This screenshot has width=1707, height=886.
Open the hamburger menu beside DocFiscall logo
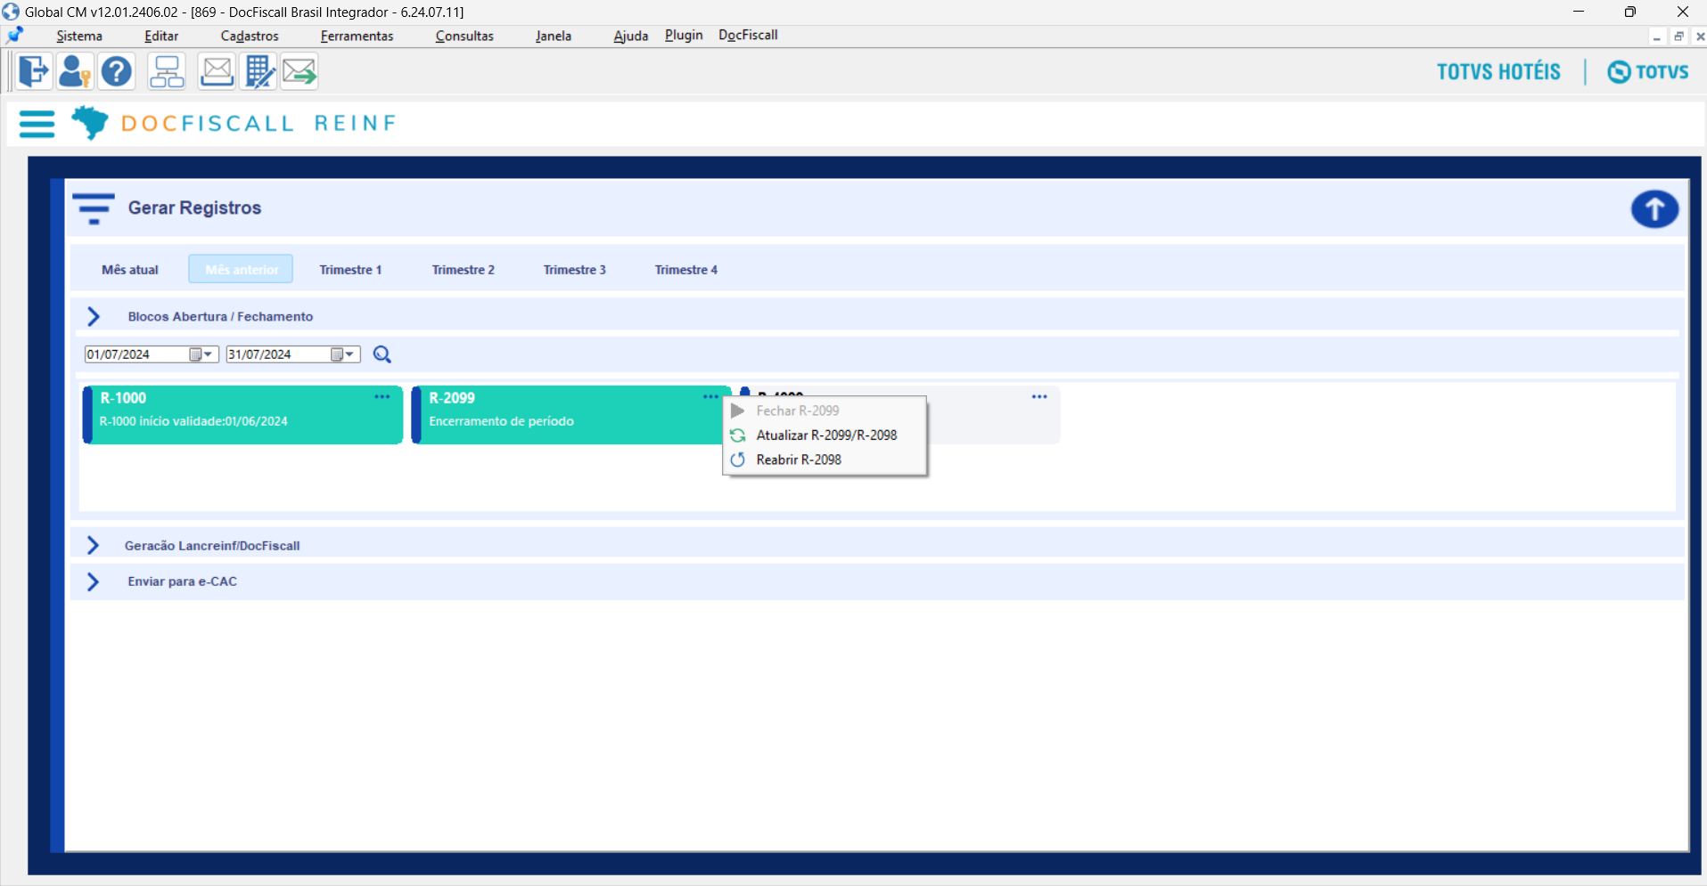tap(37, 124)
